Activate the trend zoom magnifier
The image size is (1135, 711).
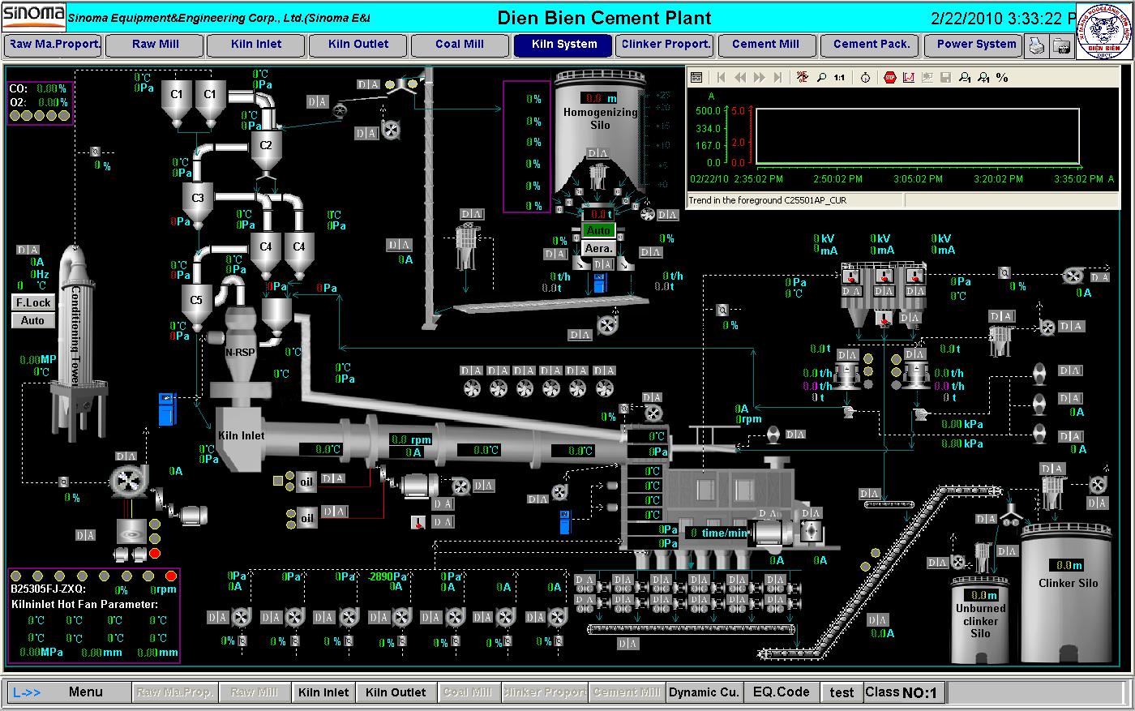(821, 77)
